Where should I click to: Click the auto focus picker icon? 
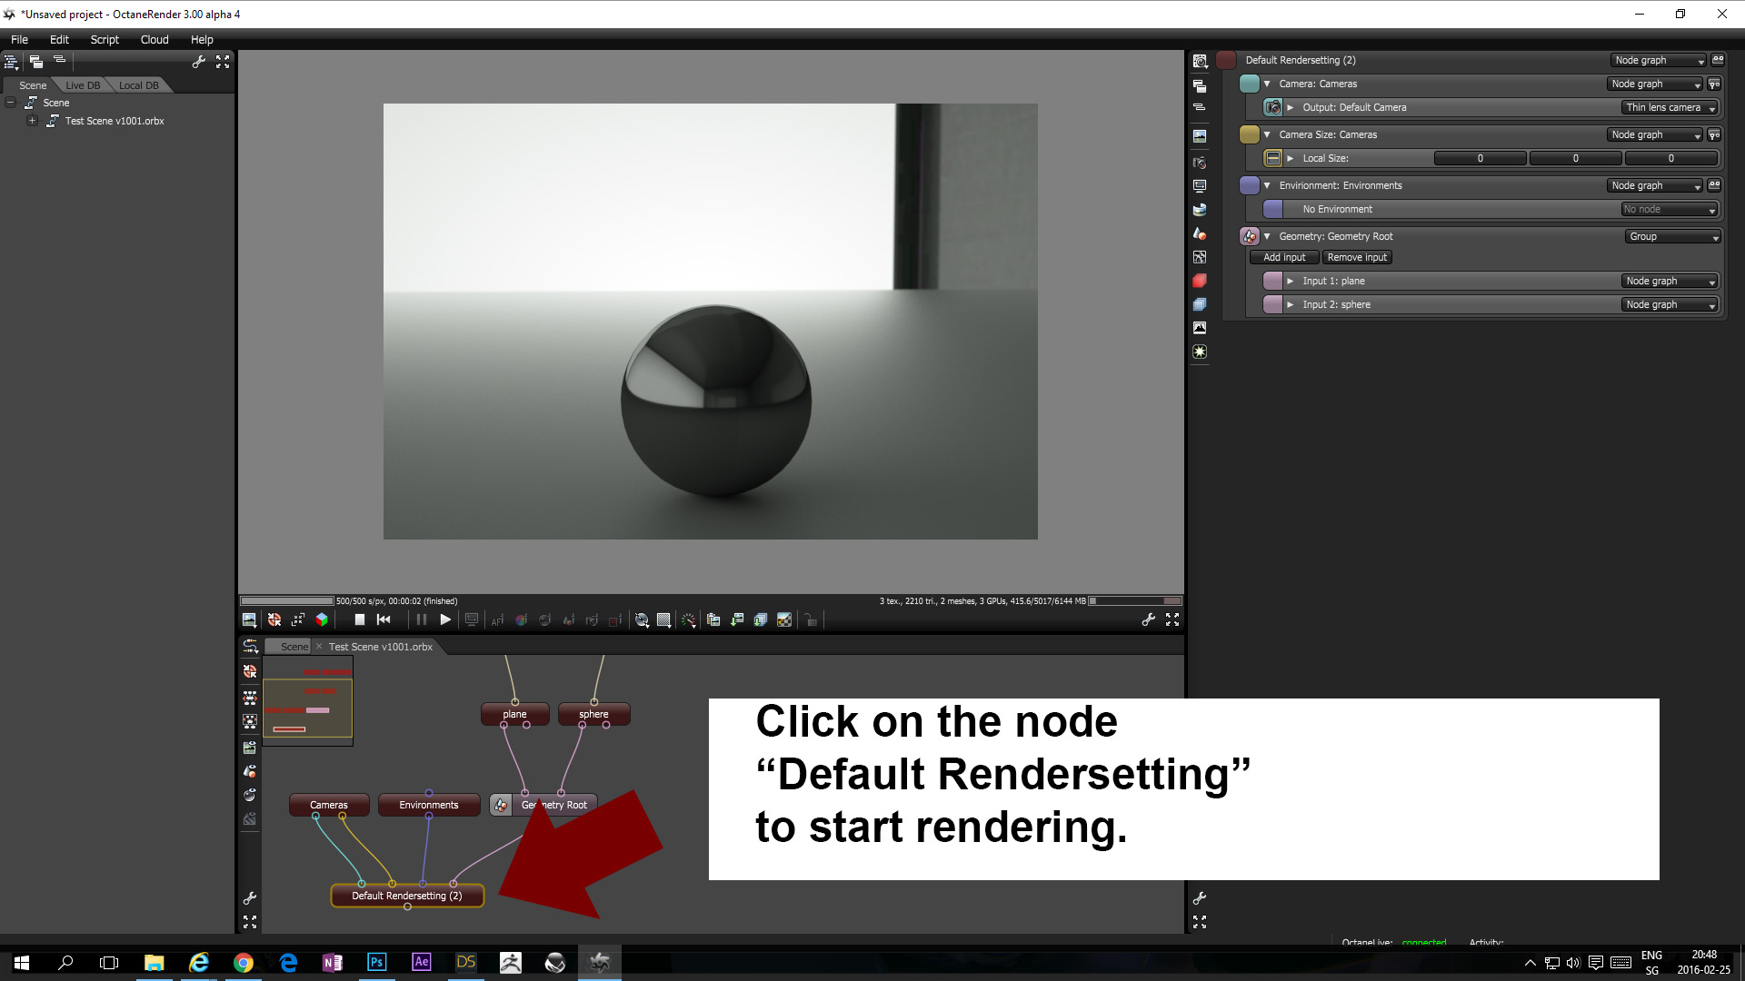click(497, 620)
